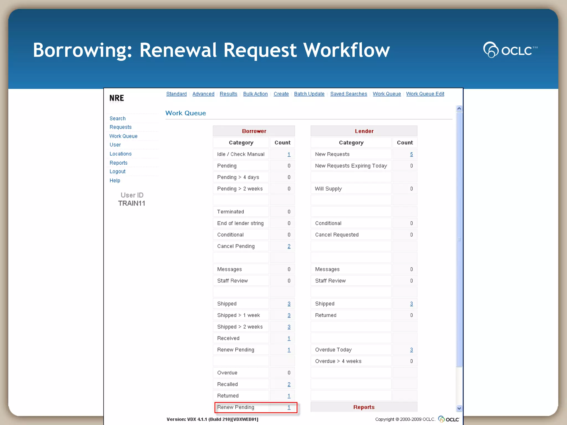Open Lender New Requests count 5
This screenshot has height=425, width=567.
pos(411,154)
